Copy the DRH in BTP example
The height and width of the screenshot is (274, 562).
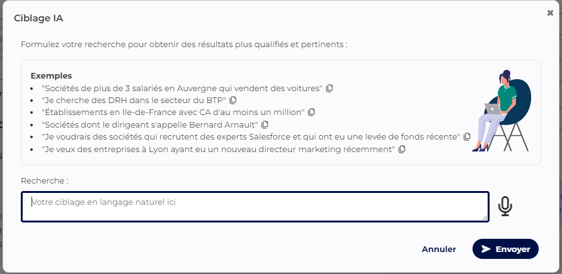pos(233,100)
